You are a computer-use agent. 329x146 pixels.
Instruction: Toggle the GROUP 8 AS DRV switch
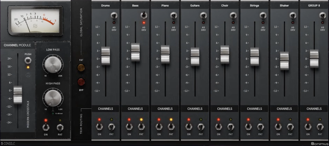(323, 16)
